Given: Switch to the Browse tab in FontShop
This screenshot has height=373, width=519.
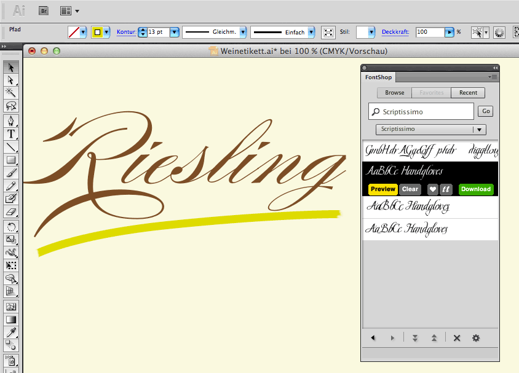Looking at the screenshot, I should coord(394,93).
